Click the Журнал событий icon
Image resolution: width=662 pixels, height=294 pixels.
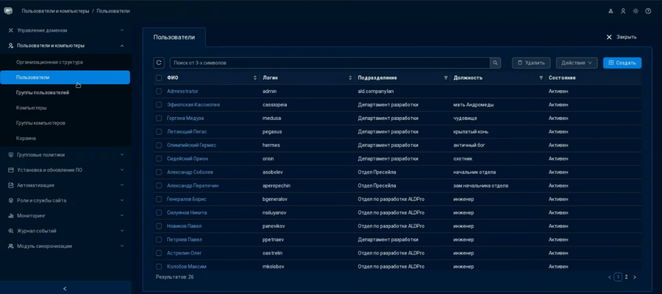11,231
